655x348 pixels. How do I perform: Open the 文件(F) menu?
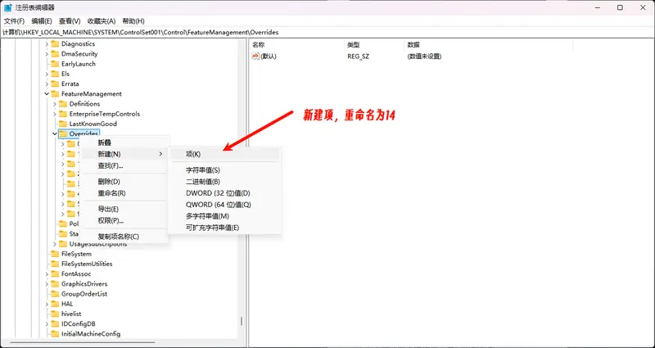[14, 21]
